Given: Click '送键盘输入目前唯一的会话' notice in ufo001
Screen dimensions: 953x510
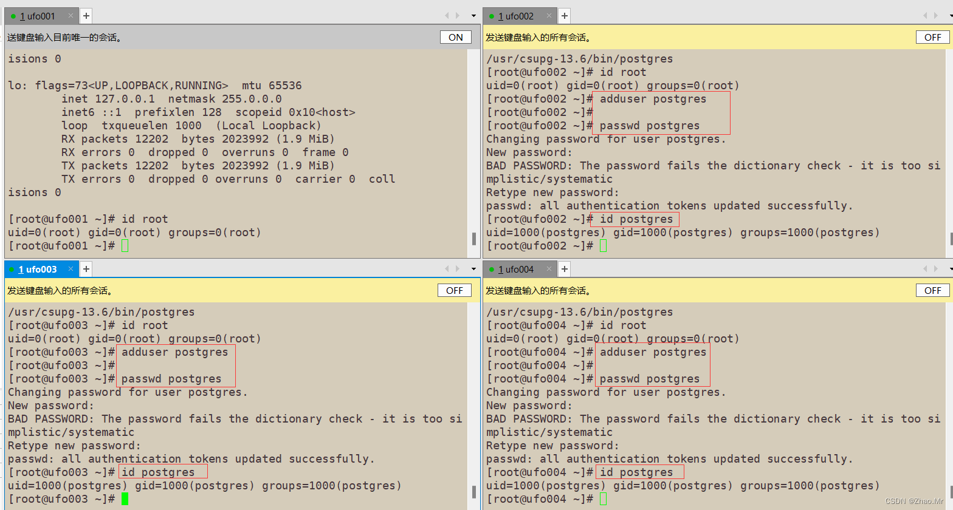Looking at the screenshot, I should coord(66,38).
